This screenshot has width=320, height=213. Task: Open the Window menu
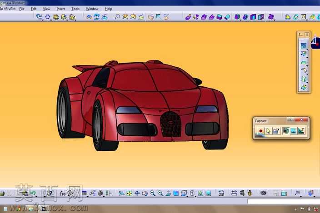tap(92, 9)
